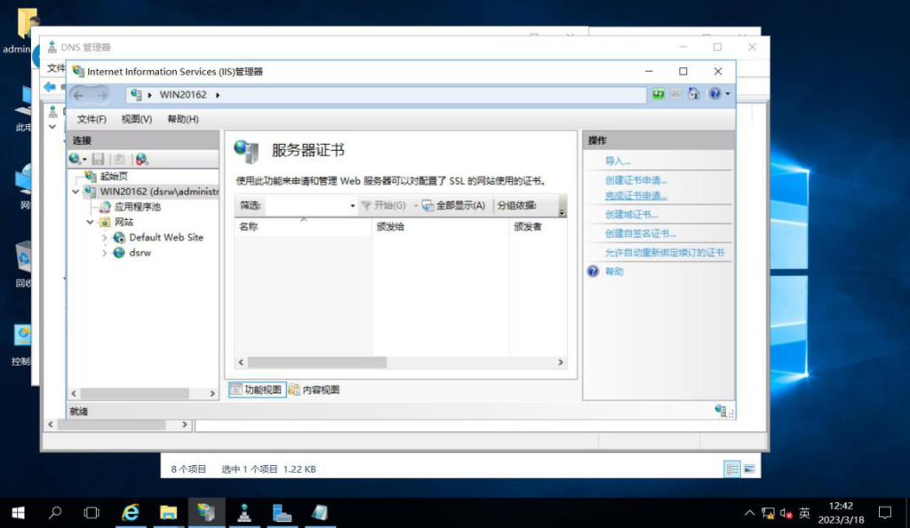
Task: Switch to DNS Manager on the taskbar
Action: point(244,513)
